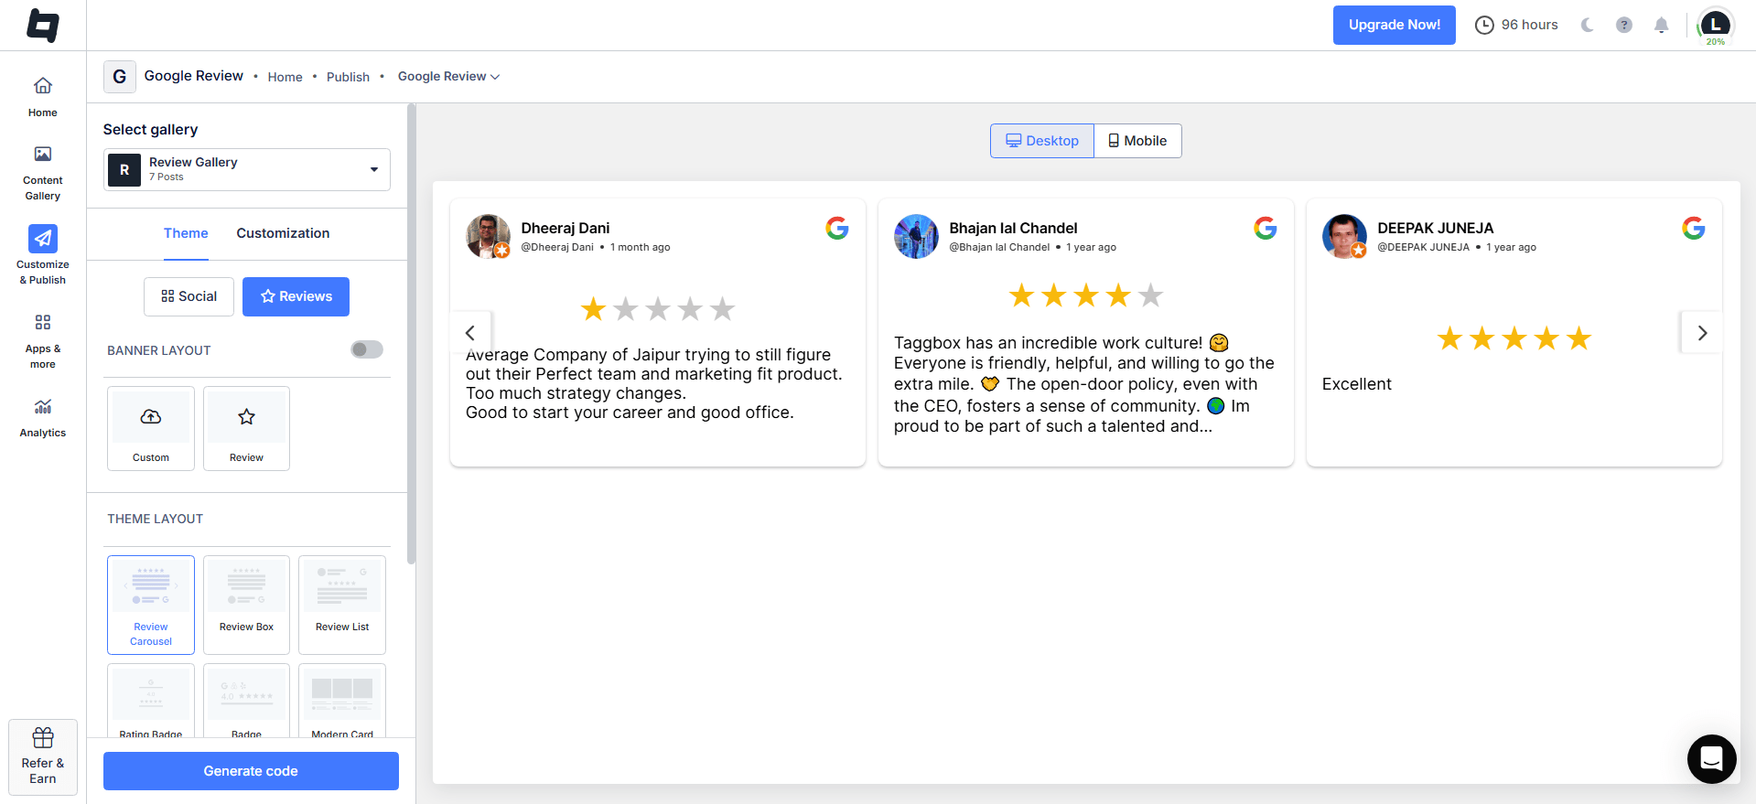This screenshot has width=1756, height=804.
Task: Choose Review List theme layout
Action: pyautogui.click(x=342, y=605)
